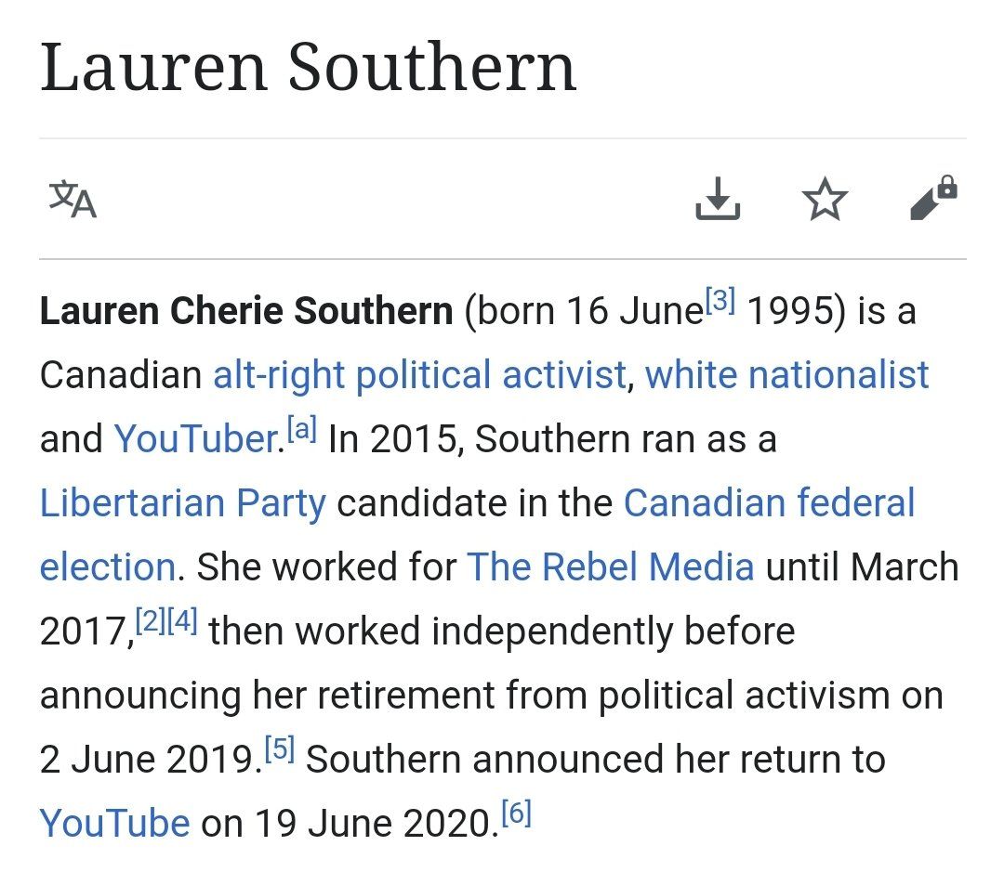This screenshot has width=1004, height=872.
Task: Open the white nationalist link
Action: point(786,375)
